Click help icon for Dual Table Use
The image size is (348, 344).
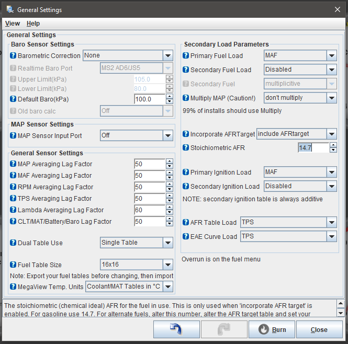[13, 243]
